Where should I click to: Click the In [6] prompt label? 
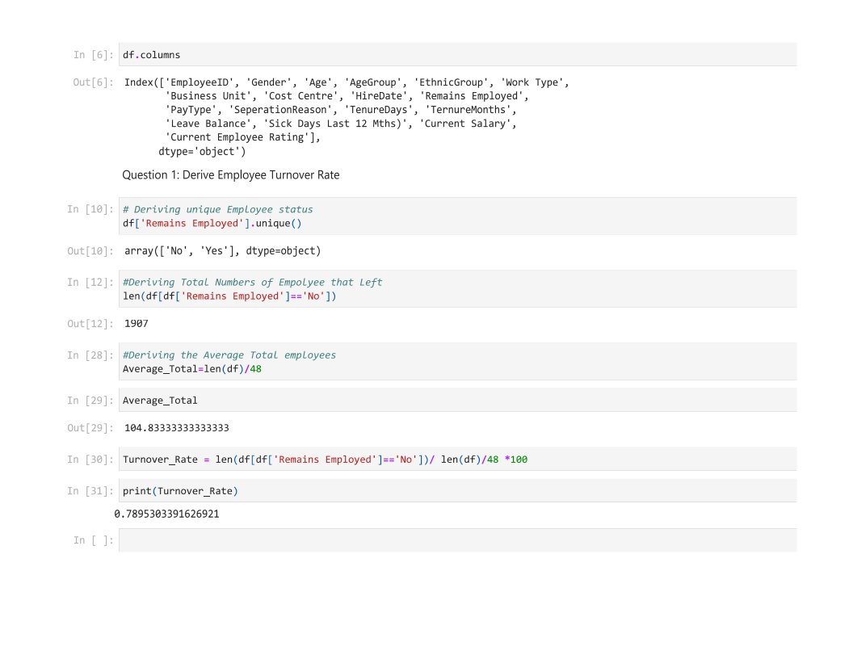(x=93, y=54)
